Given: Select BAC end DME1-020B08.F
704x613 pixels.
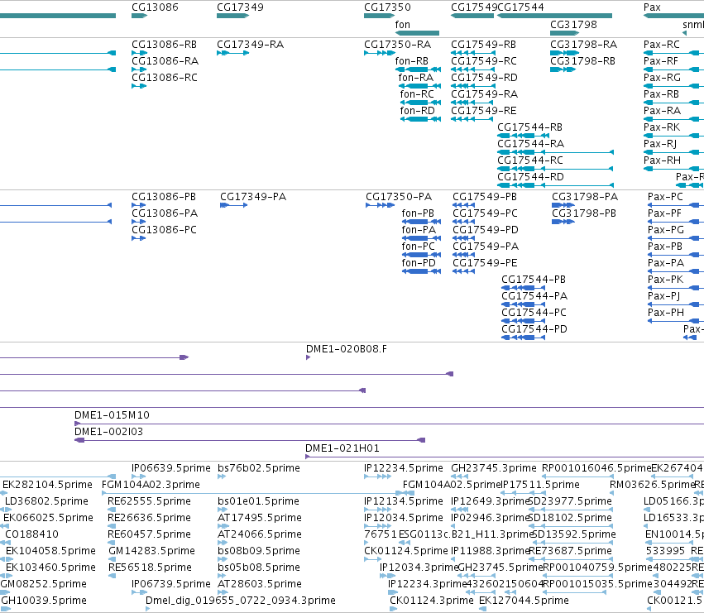Looking at the screenshot, I should 346,349.
